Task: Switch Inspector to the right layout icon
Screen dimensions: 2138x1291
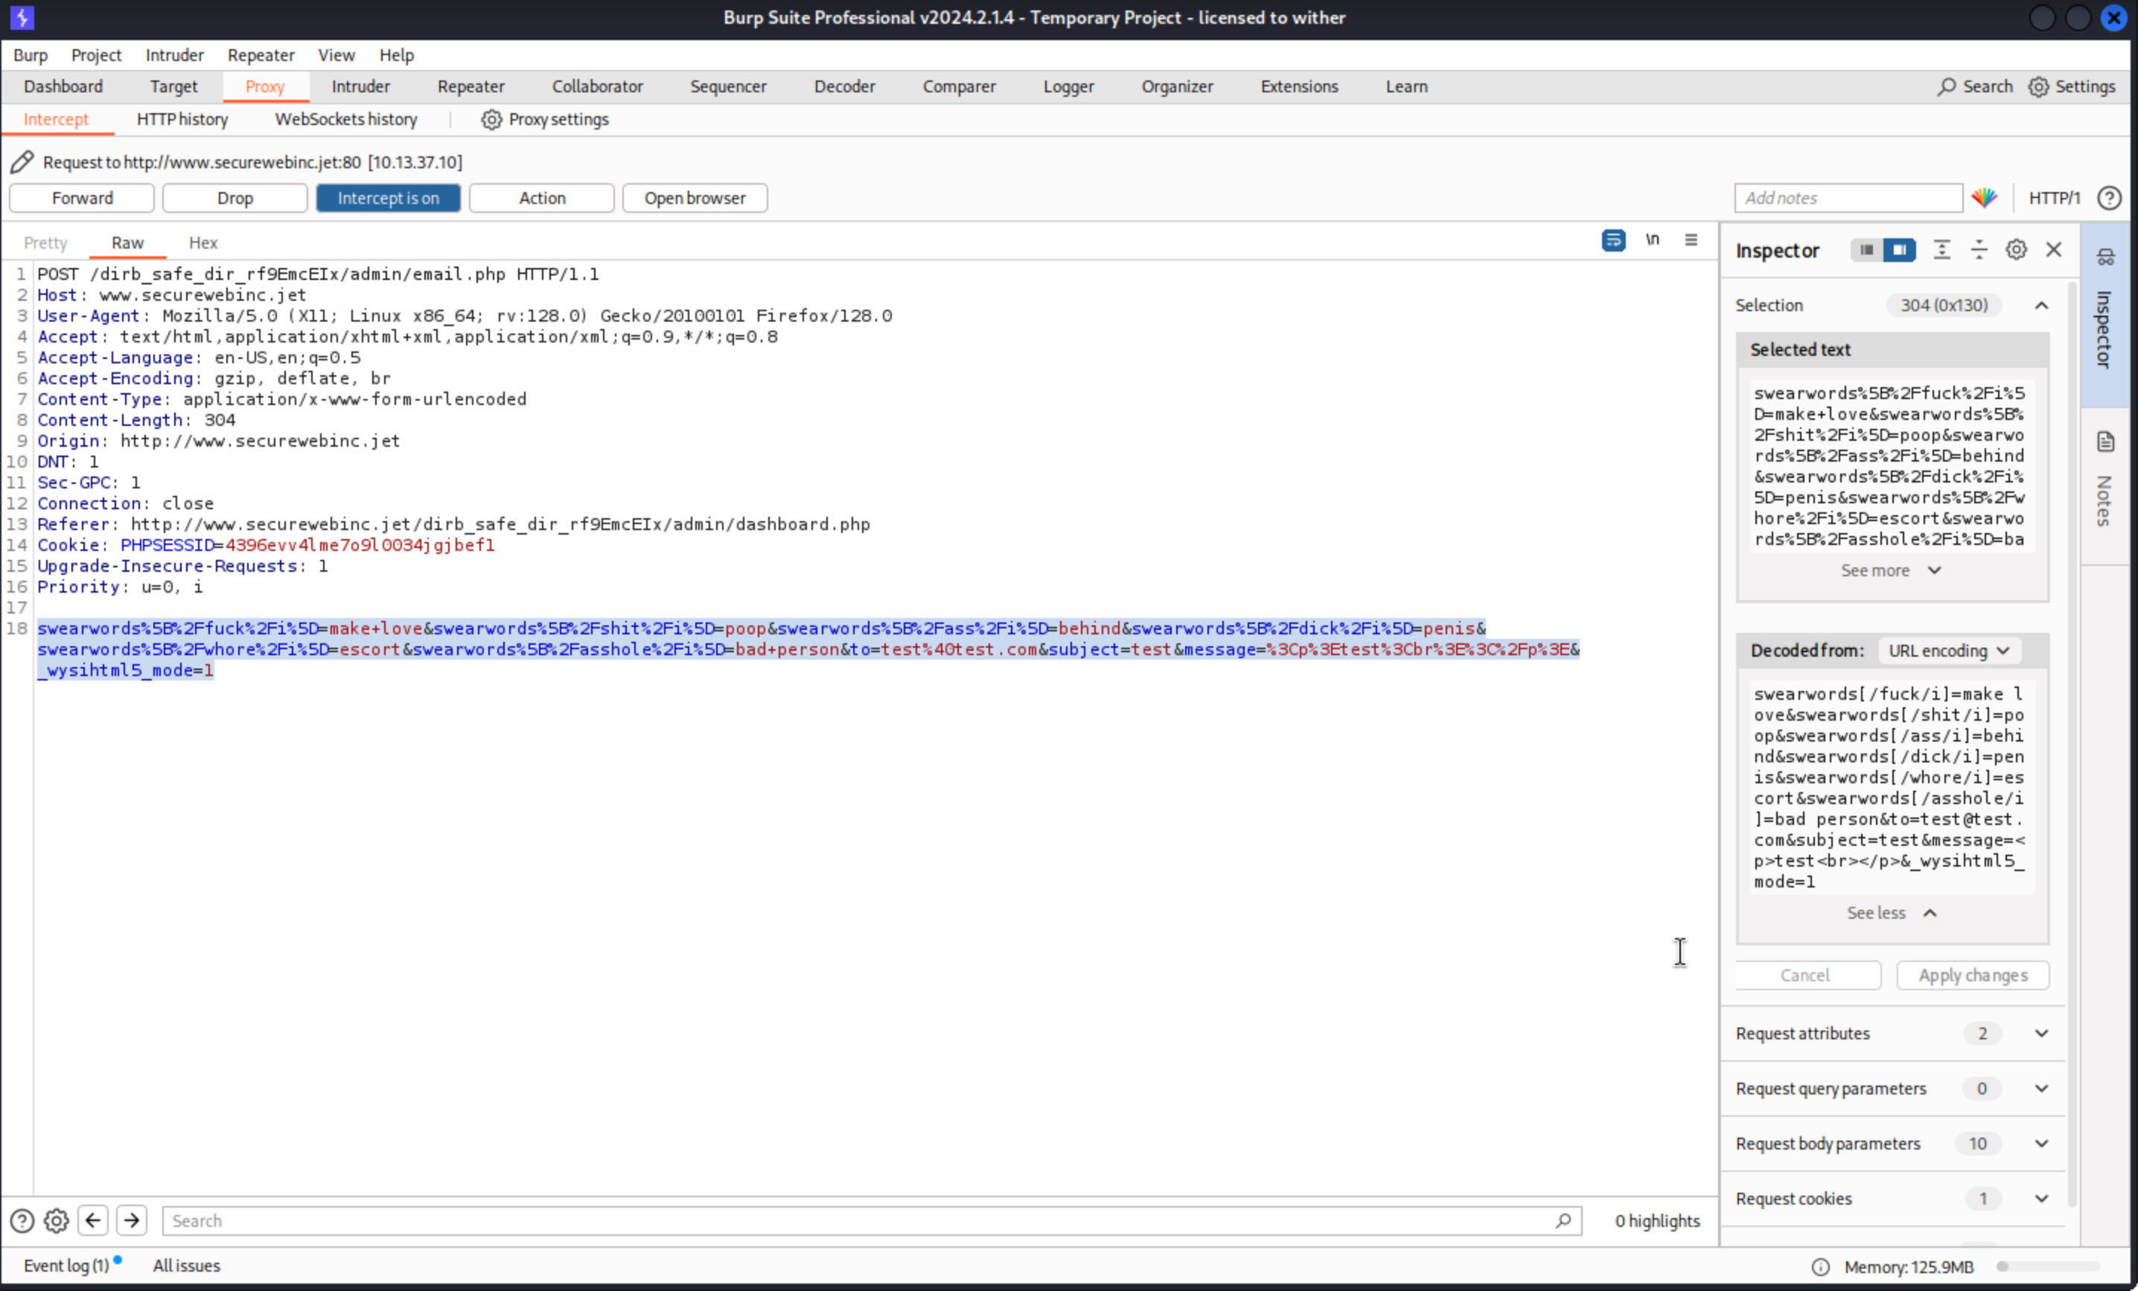Action: [x=1899, y=250]
